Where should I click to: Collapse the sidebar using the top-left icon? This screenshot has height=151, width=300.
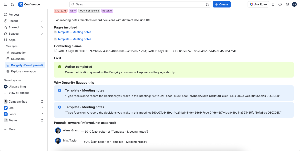[x=6, y=4]
